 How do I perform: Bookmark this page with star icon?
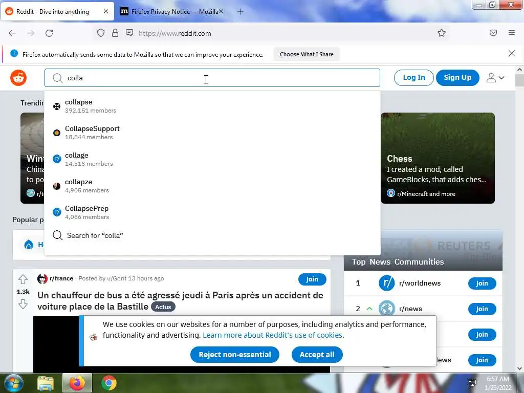pyautogui.click(x=442, y=33)
